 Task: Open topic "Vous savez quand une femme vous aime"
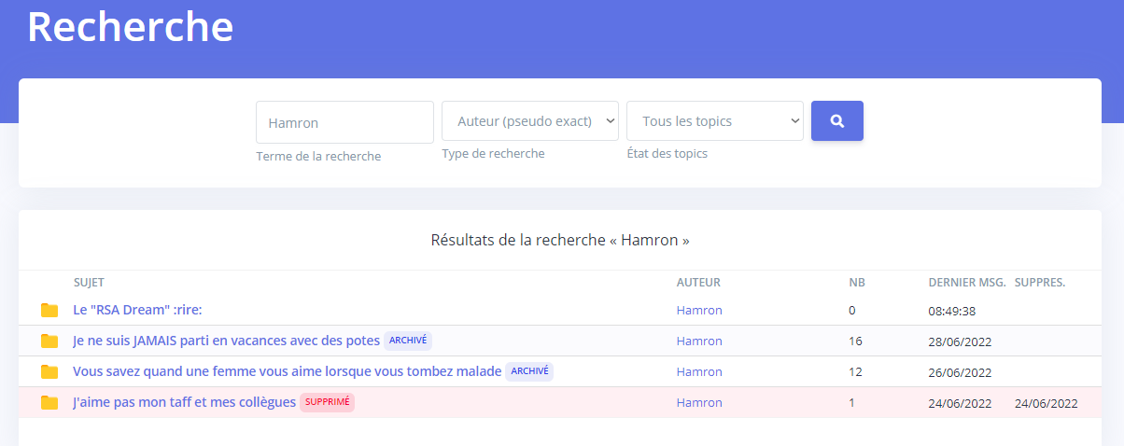287,371
